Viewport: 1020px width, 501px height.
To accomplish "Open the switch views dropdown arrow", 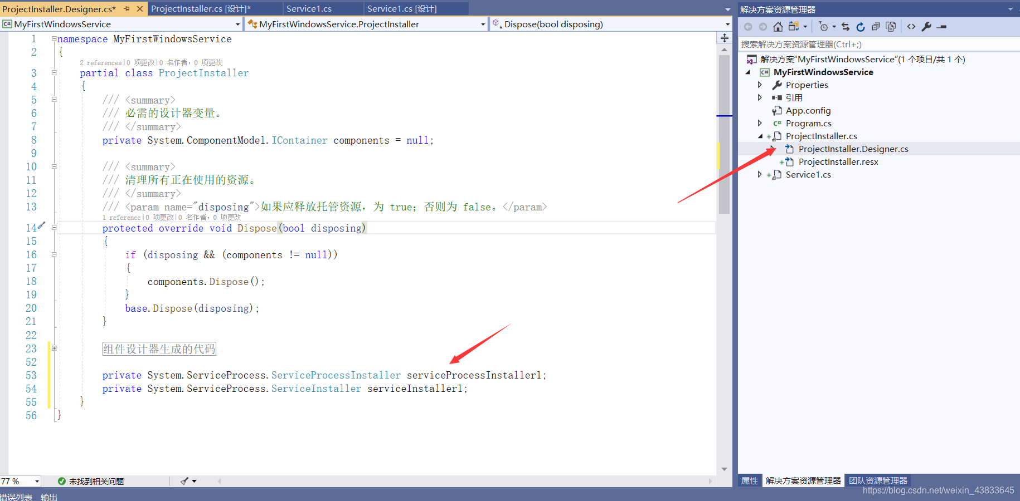I will pos(805,27).
